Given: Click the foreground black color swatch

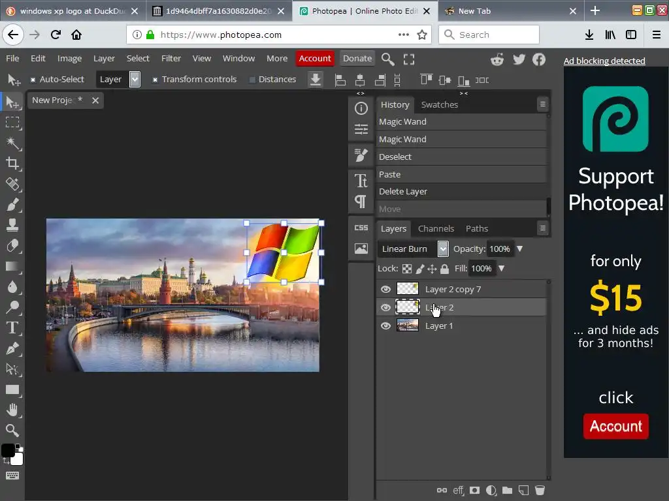Looking at the screenshot, I should pyautogui.click(x=8, y=450).
